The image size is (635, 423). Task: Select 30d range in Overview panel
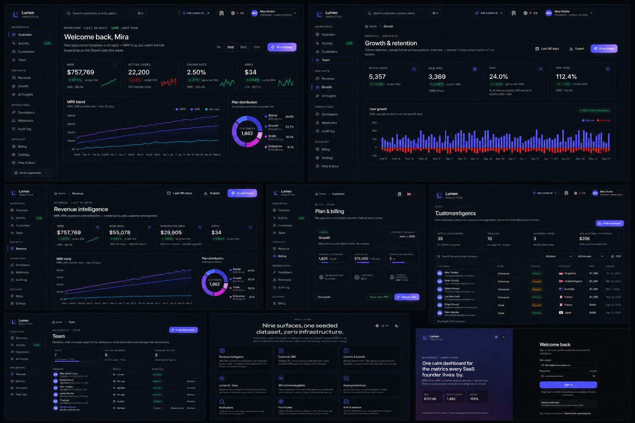[230, 47]
